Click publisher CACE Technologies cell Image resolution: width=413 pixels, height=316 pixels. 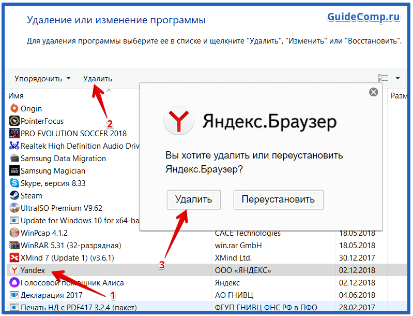pyautogui.click(x=248, y=233)
